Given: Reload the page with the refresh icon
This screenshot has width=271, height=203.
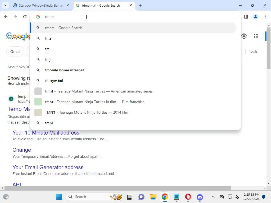Looking at the screenshot, I should [25, 17].
